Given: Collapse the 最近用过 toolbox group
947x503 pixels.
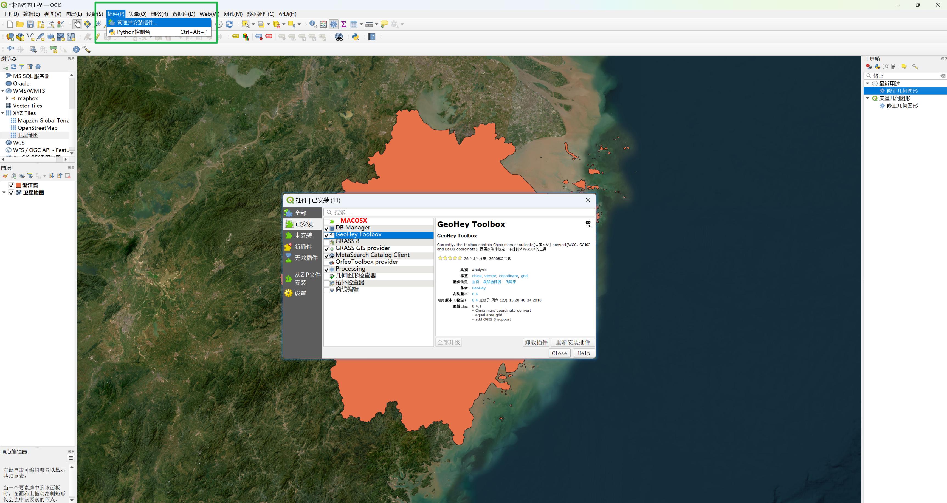Looking at the screenshot, I should (x=868, y=83).
